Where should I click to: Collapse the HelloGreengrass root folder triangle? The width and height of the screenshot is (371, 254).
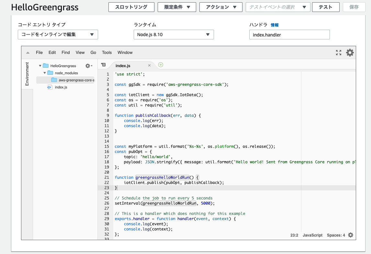click(x=40, y=66)
